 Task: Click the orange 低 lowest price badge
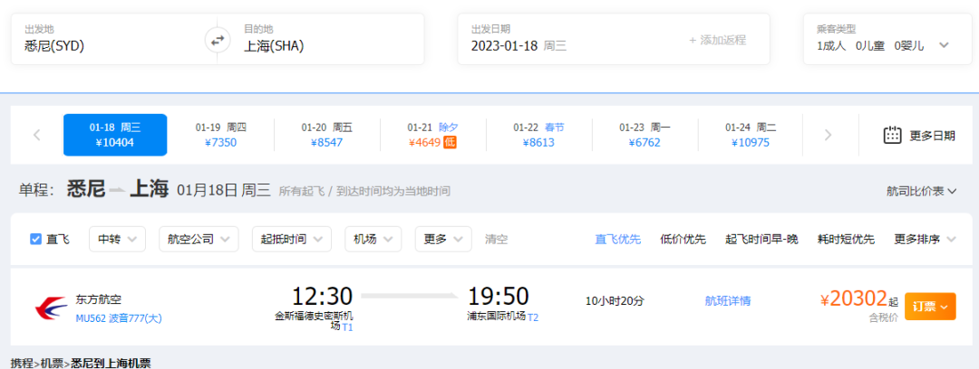pos(450,142)
